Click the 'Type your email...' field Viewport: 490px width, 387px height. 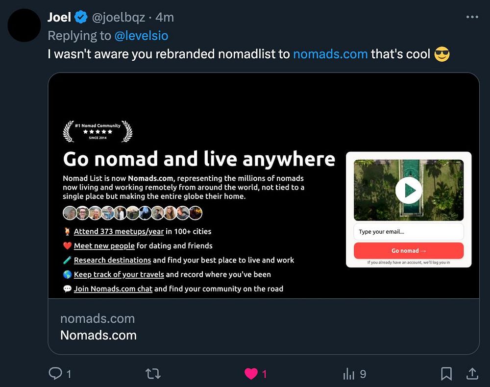(408, 232)
